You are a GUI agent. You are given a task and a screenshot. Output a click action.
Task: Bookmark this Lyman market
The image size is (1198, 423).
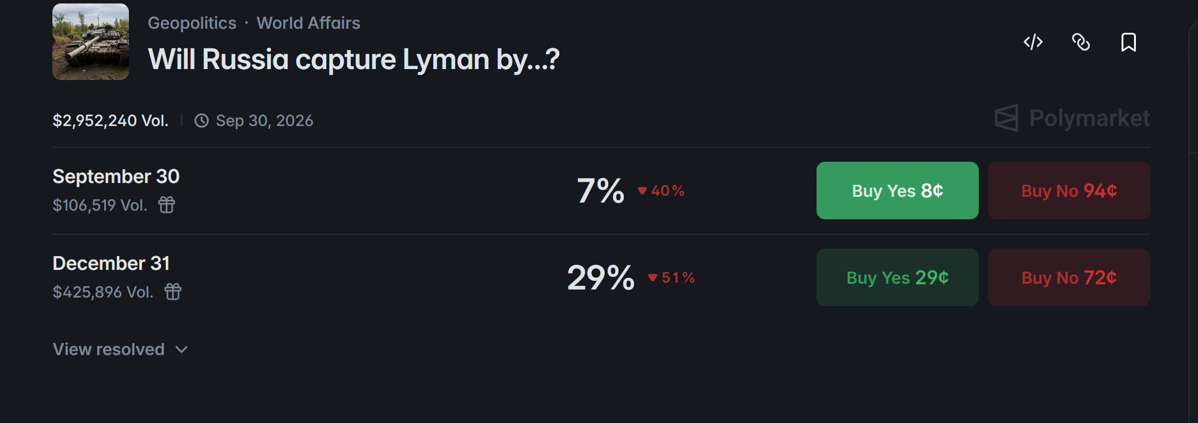pyautogui.click(x=1128, y=42)
